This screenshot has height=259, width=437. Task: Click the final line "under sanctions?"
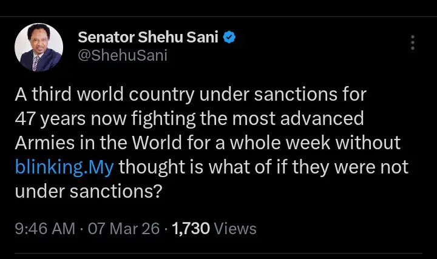tap(88, 190)
